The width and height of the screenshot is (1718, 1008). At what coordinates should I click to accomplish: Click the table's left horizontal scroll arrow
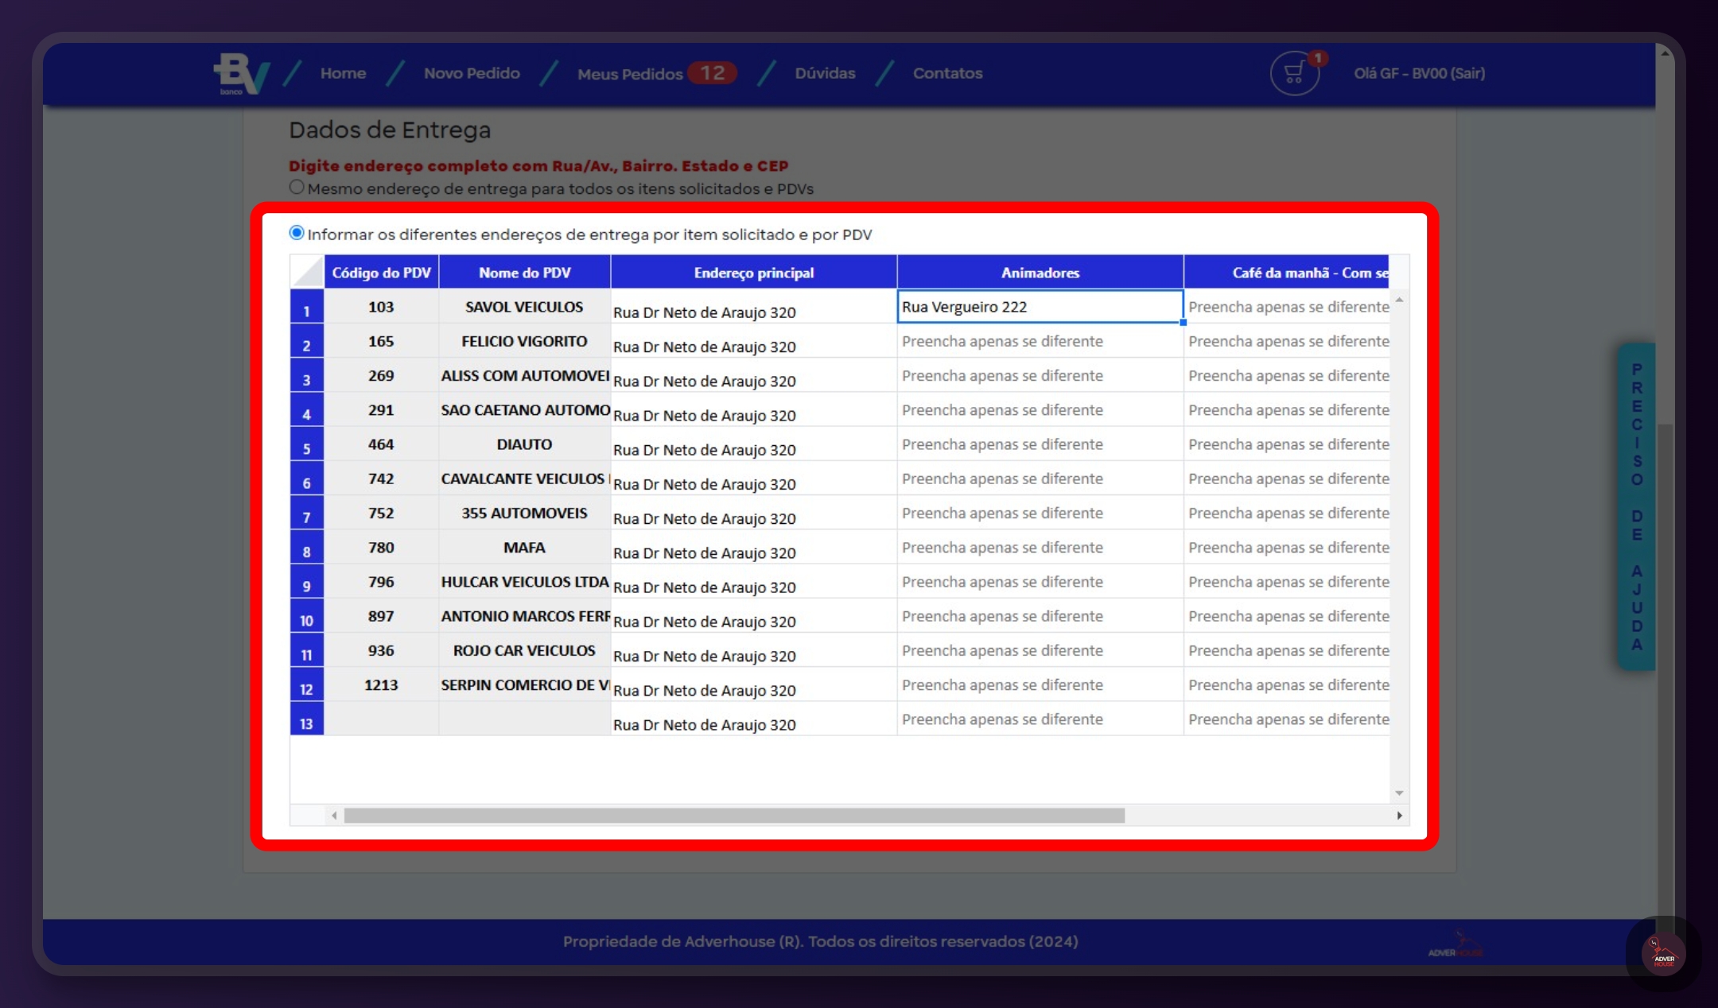(x=334, y=816)
